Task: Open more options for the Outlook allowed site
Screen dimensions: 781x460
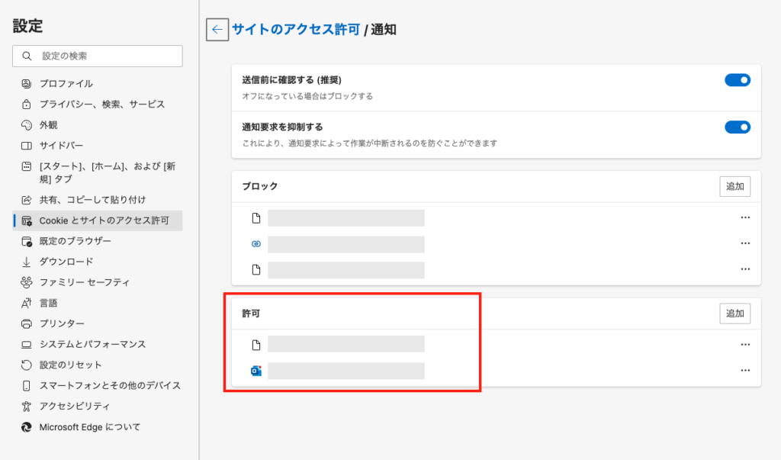Action: tap(745, 371)
